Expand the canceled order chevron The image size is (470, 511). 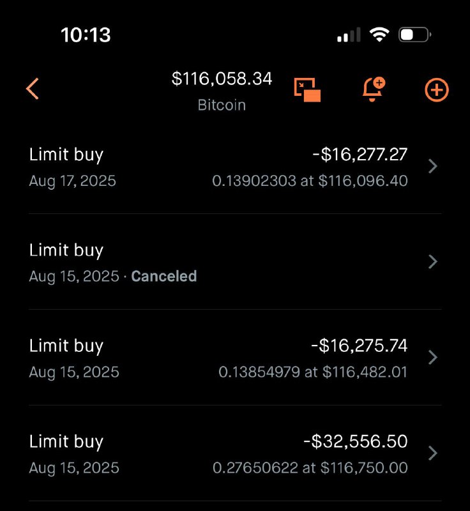433,262
